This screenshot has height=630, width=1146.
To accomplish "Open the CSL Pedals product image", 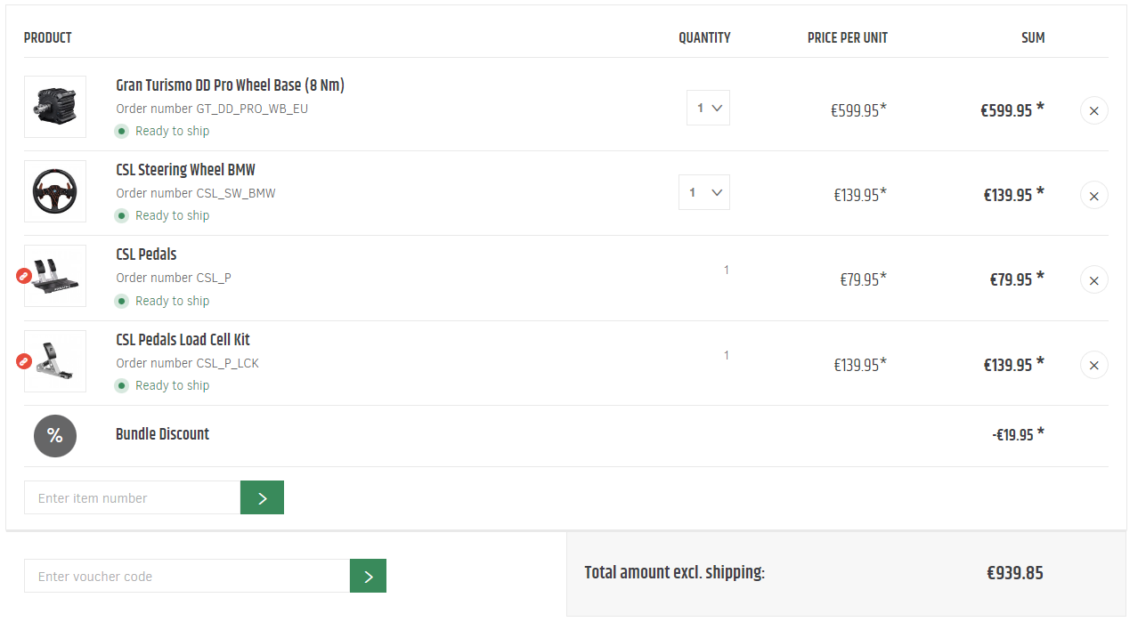I will click(x=57, y=277).
